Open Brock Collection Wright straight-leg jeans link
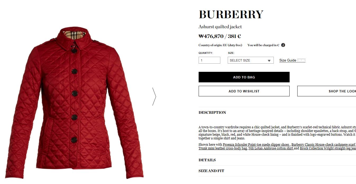 (328, 148)
